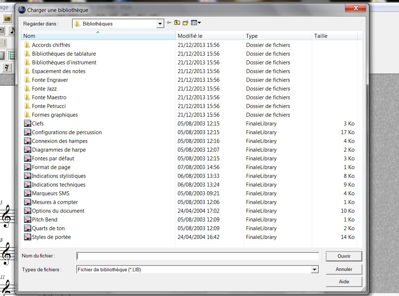Select the Styles de portée library file
Screen dimensions: 399x296
pos(51,237)
